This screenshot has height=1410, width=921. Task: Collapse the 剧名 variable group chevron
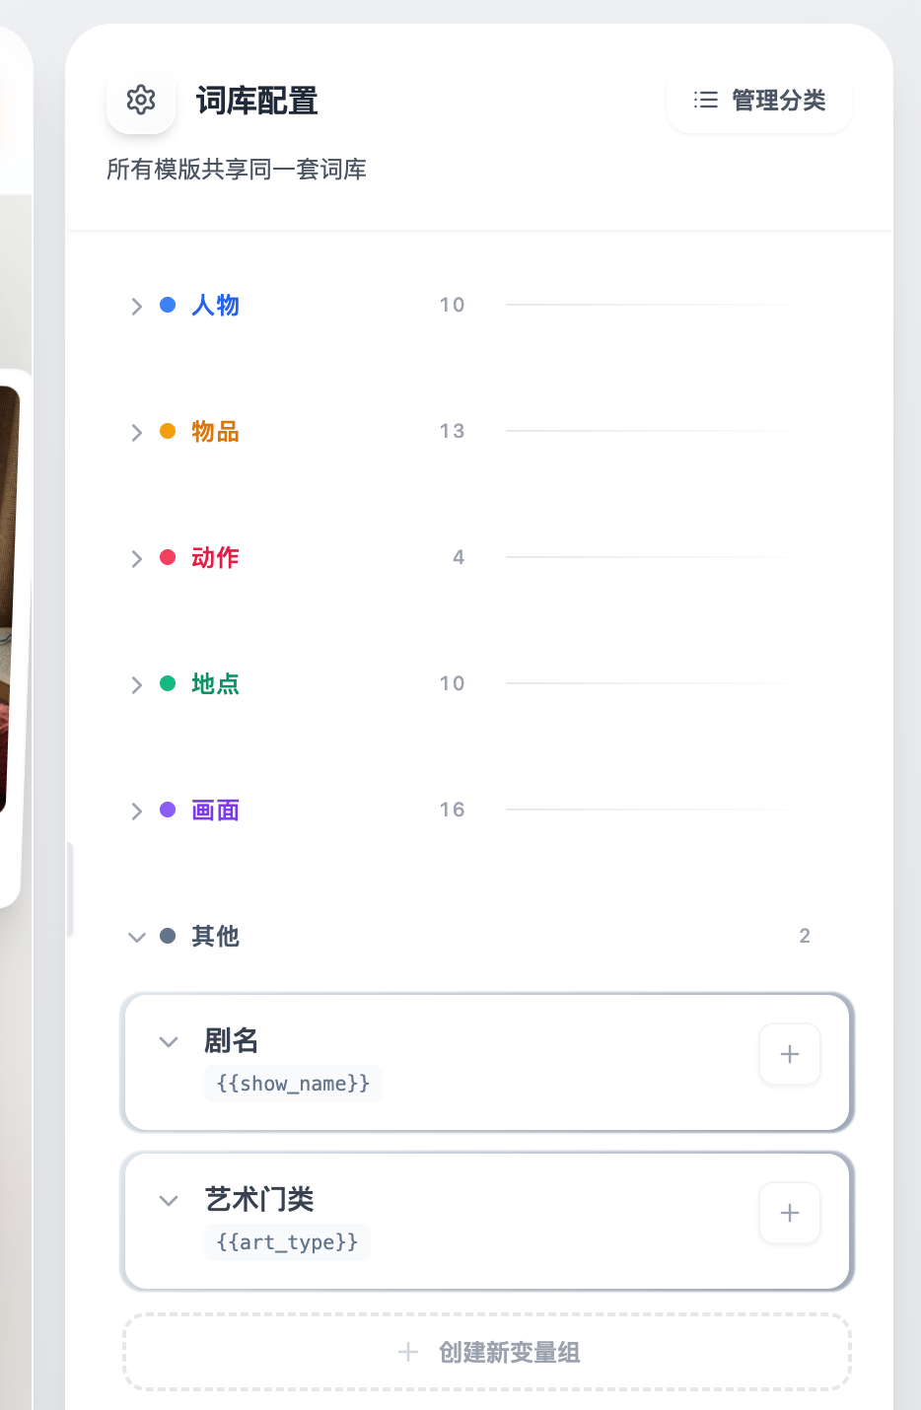pyautogui.click(x=169, y=1041)
